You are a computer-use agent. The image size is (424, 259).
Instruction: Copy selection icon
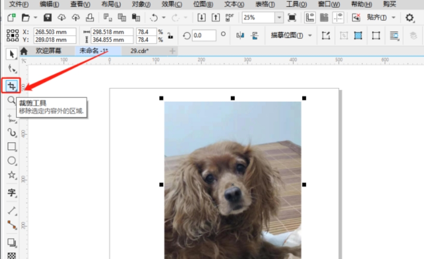pos(121,18)
